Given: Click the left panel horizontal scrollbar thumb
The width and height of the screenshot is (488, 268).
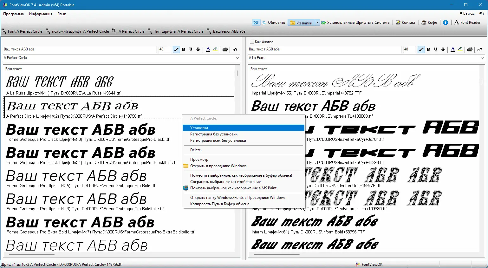Looking at the screenshot, I should tap(32, 254).
